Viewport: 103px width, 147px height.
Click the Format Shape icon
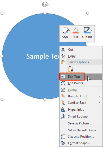click(63, 143)
